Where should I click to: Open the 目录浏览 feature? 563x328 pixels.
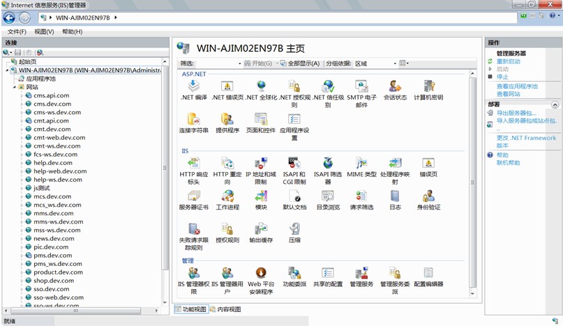[x=328, y=200]
